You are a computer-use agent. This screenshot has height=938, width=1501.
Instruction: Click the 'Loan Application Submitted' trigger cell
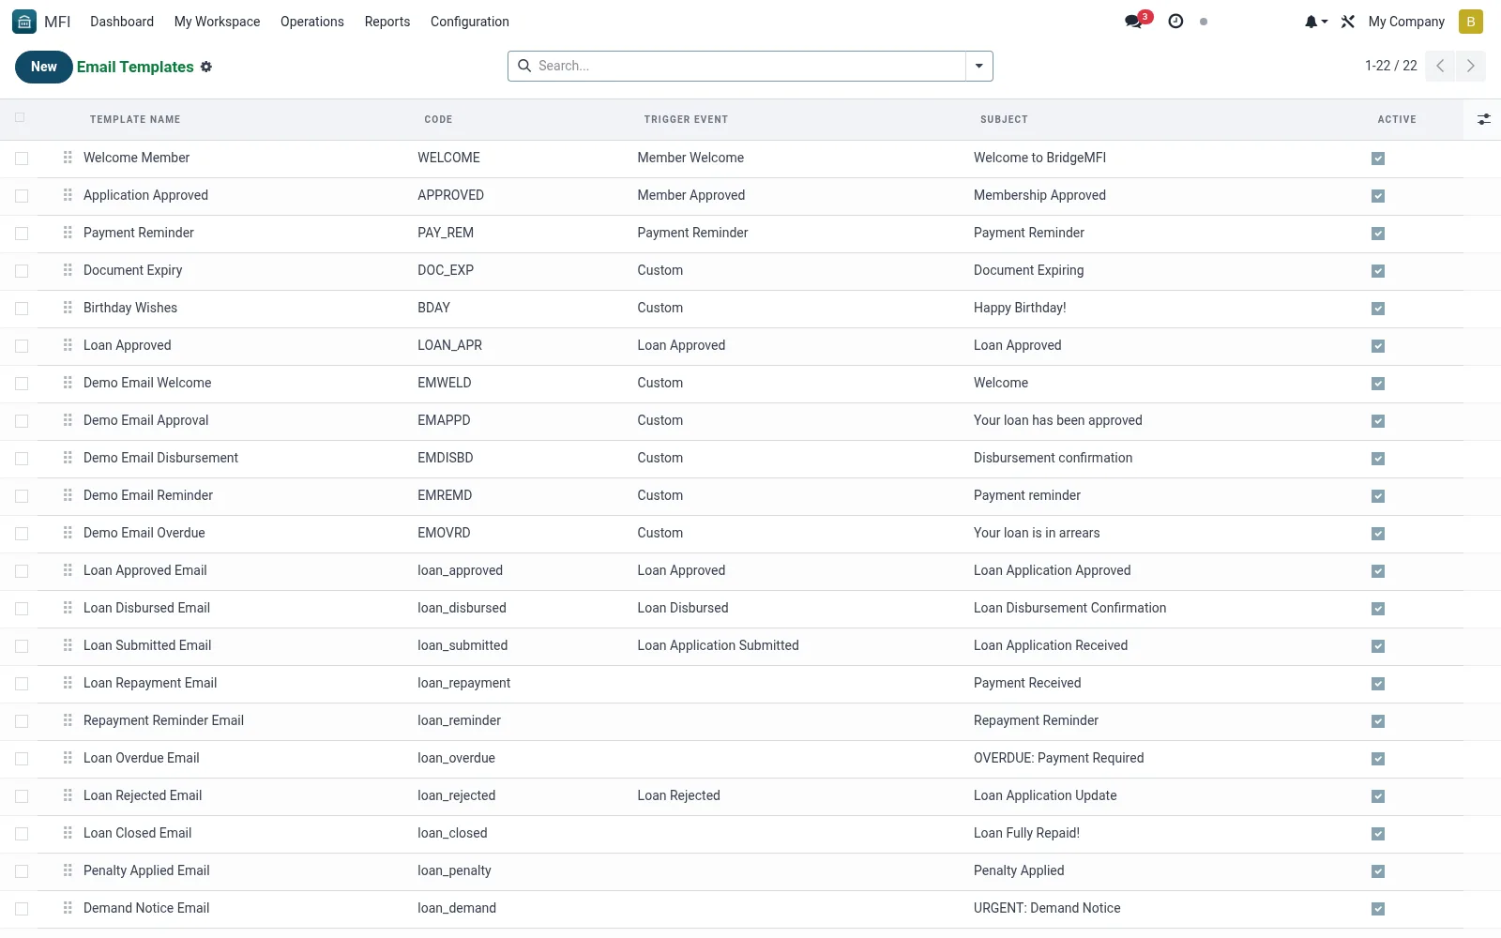(718, 645)
